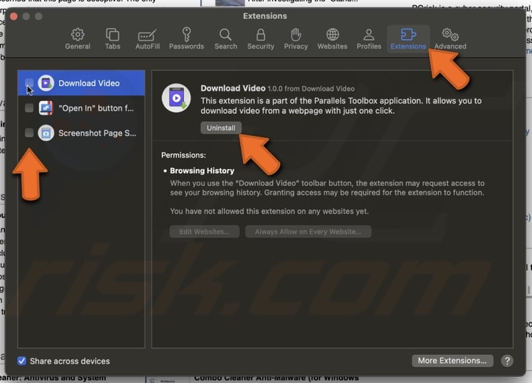Open the Security preferences pane

pos(261,39)
